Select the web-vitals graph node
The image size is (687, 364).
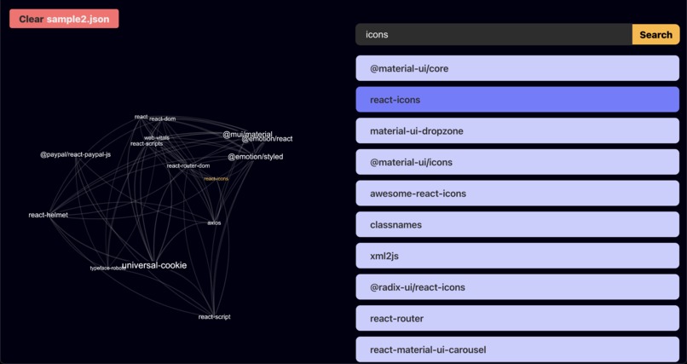[x=157, y=137]
